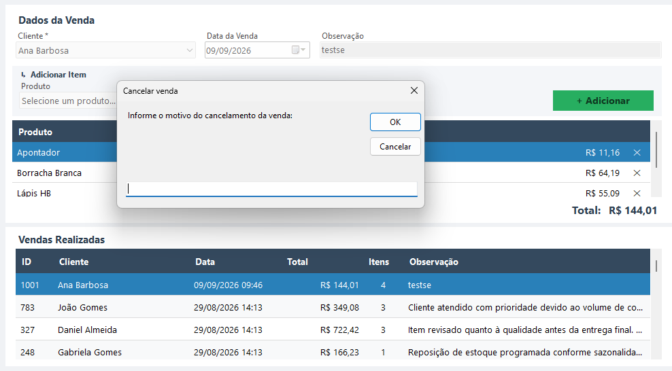Viewport: 672px width, 371px height.
Task: Remove the Lápis HB item with X icon
Action: [x=637, y=193]
